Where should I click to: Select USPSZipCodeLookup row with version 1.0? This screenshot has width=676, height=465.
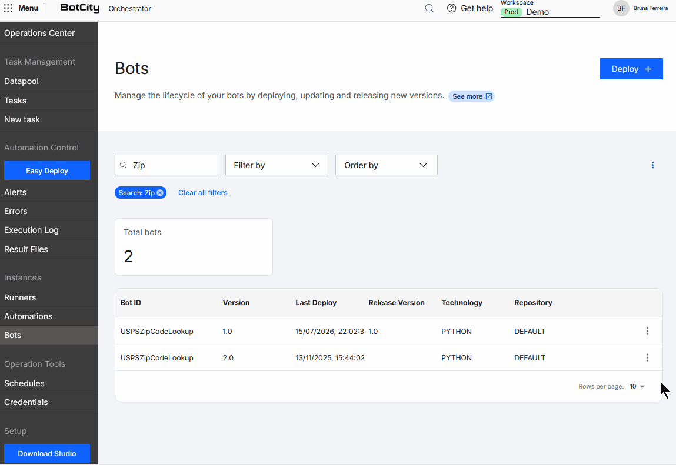(388, 331)
